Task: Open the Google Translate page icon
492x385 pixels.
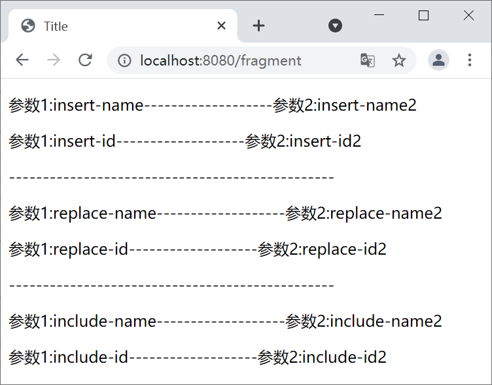Action: pyautogui.click(x=367, y=61)
